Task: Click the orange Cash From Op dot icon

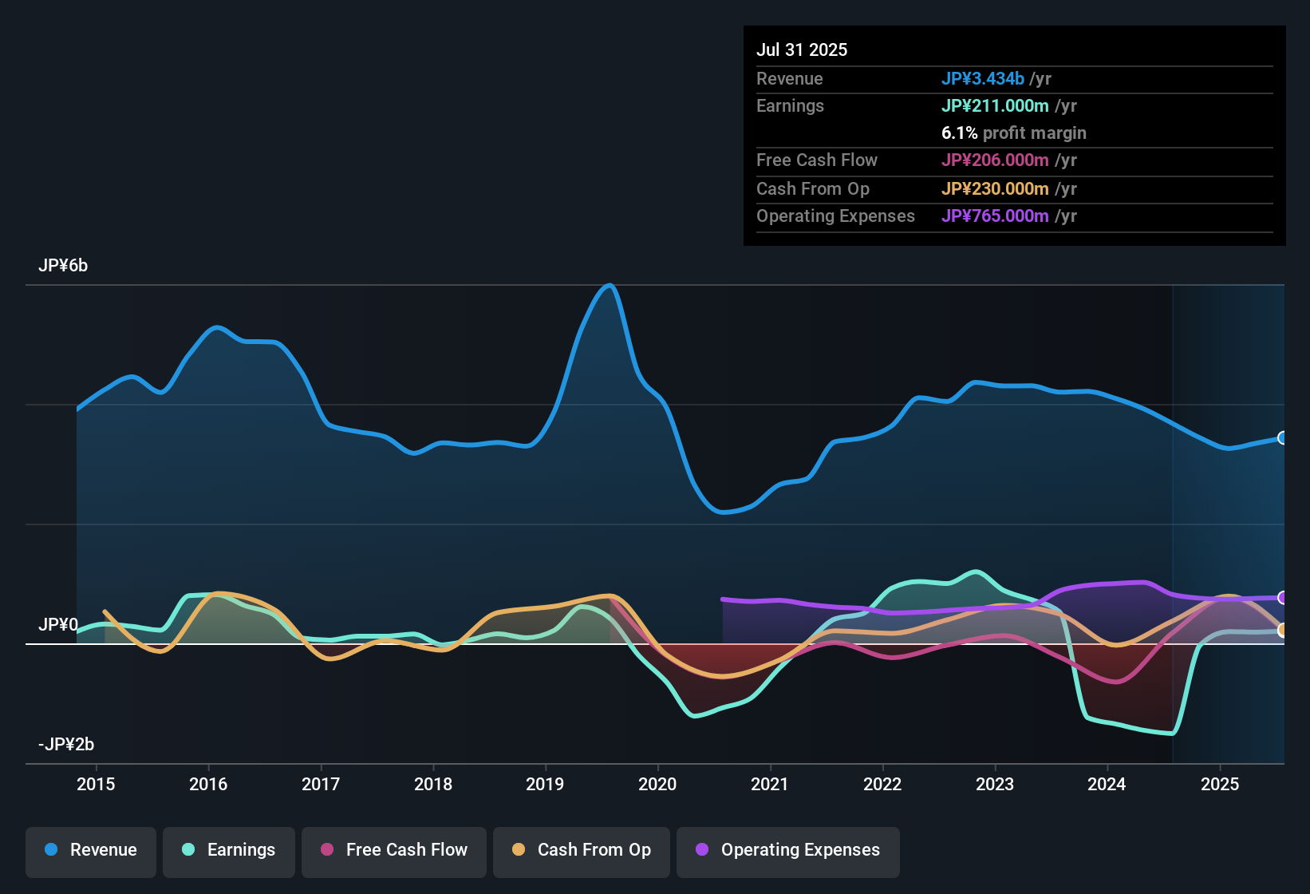Action: (x=519, y=850)
